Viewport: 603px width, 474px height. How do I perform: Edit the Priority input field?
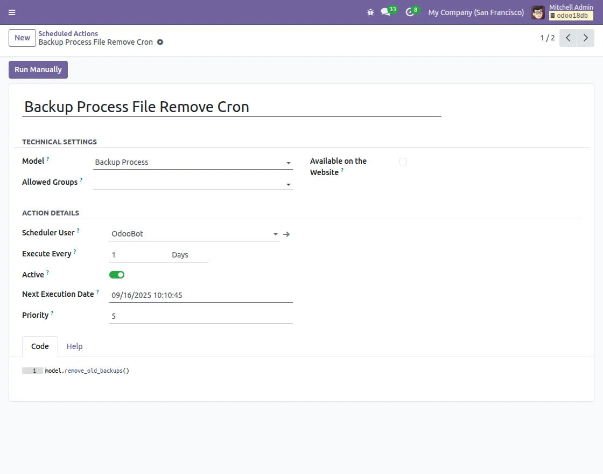[200, 316]
